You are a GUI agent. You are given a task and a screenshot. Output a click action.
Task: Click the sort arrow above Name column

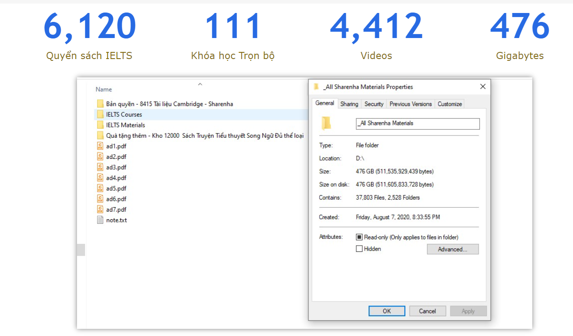click(x=200, y=84)
